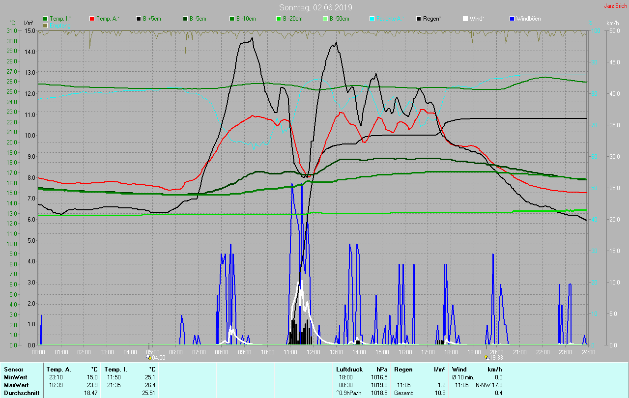This screenshot has height=398, width=629.
Task: Toggle the cyan Feuchte A. legend marker
Action: click(372, 19)
